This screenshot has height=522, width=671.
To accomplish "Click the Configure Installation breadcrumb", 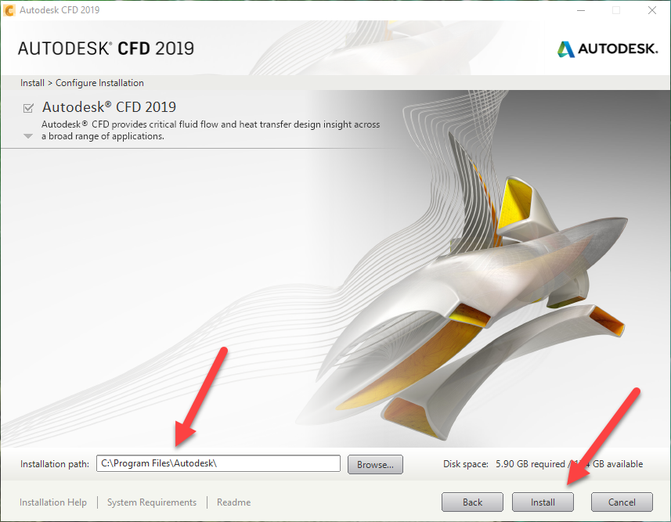I will click(99, 83).
